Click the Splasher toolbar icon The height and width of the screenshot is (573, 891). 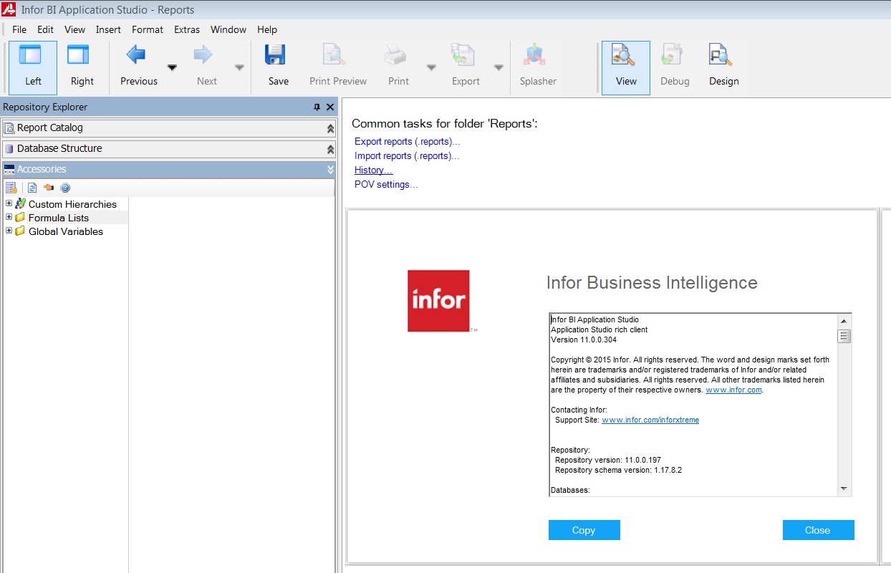535,55
